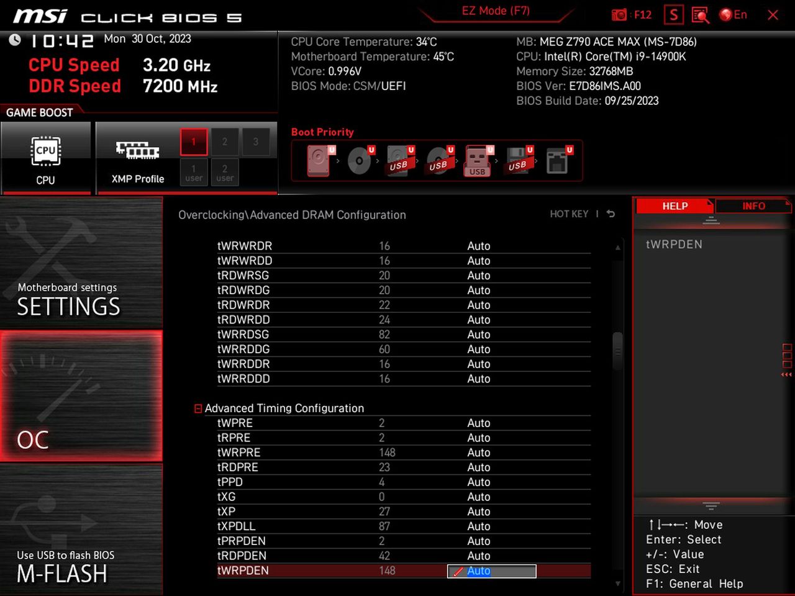Viewport: 795px width, 596px height.
Task: Open the tWRPRE Auto setting
Action: (x=479, y=453)
